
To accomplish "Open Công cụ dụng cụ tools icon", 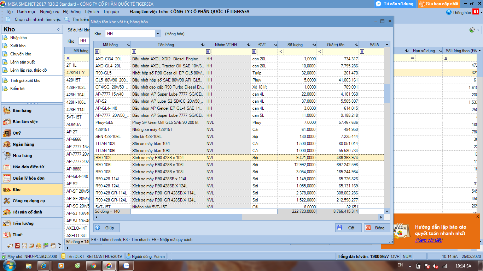I will click(7, 201).
